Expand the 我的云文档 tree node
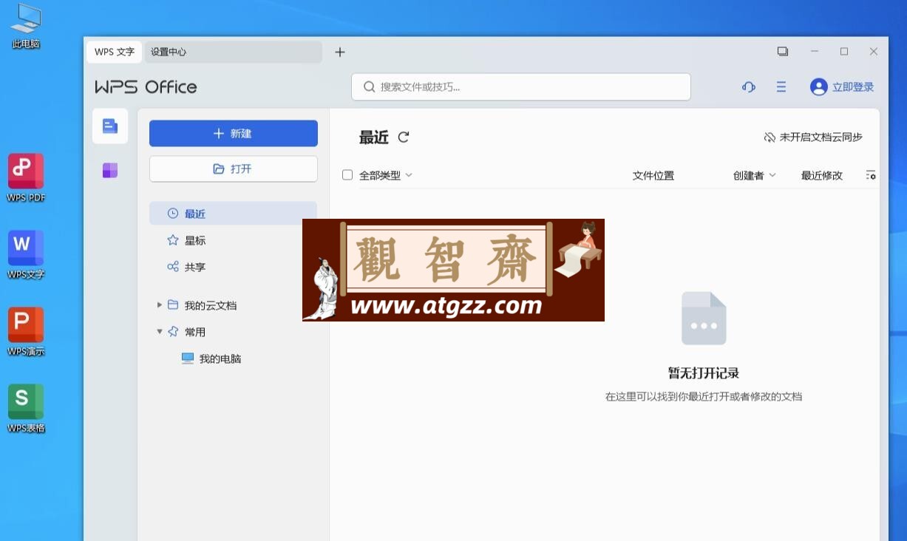 pyautogui.click(x=159, y=305)
